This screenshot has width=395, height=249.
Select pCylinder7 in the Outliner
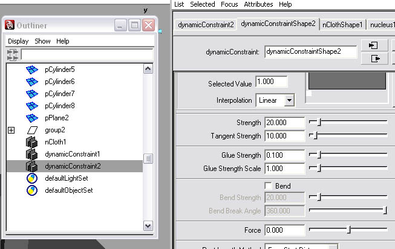(60, 94)
